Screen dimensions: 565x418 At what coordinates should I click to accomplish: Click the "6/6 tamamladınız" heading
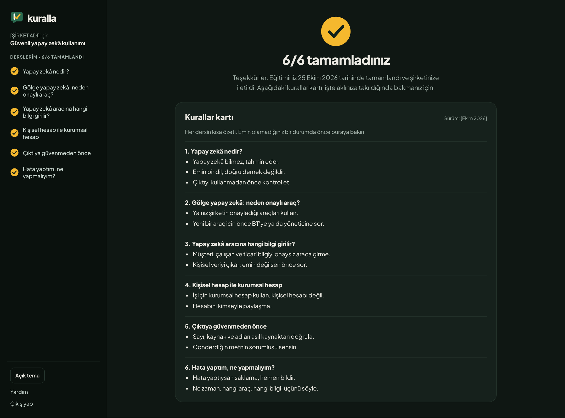pos(336,60)
